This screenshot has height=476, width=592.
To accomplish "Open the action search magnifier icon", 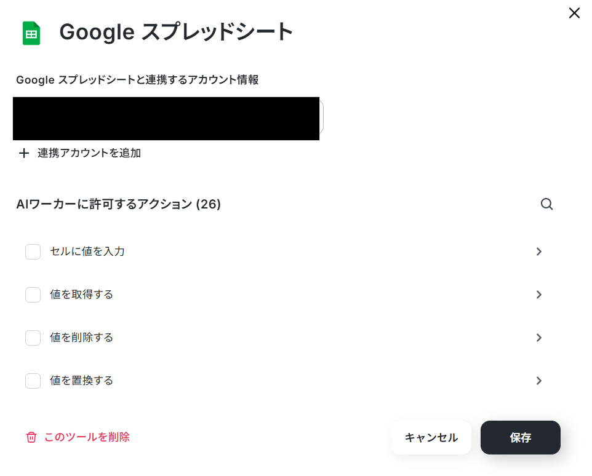I will coord(546,204).
